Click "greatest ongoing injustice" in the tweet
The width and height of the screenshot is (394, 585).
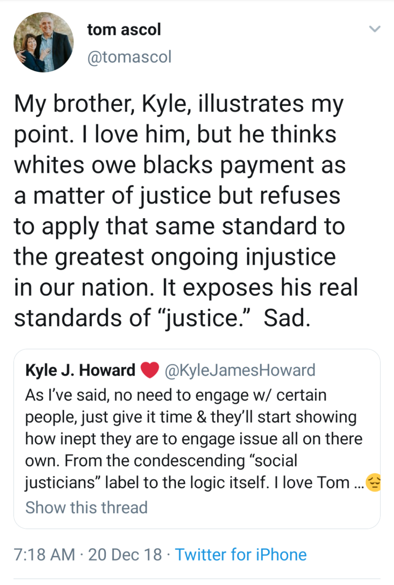pos(195,257)
